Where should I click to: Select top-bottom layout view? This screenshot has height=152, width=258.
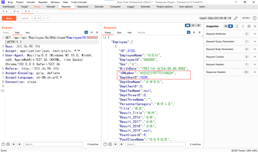coord(193,25)
